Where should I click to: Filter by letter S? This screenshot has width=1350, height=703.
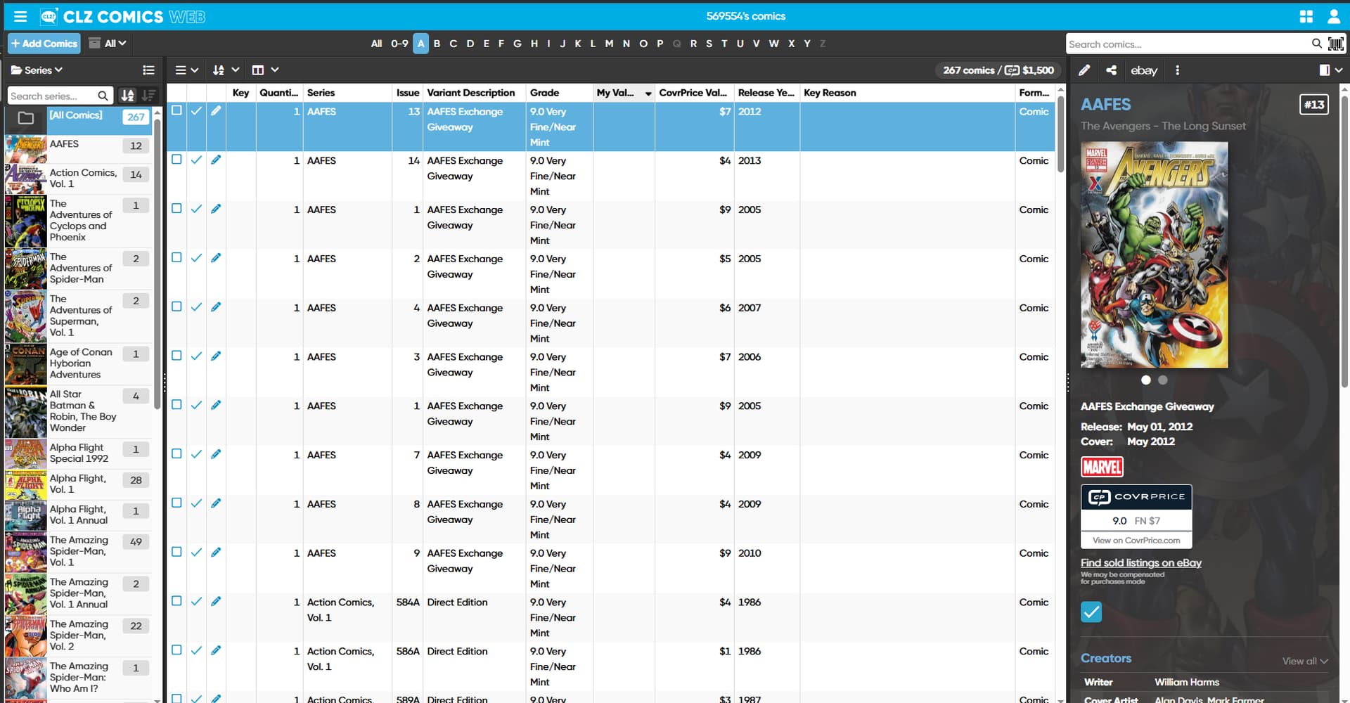pyautogui.click(x=709, y=44)
